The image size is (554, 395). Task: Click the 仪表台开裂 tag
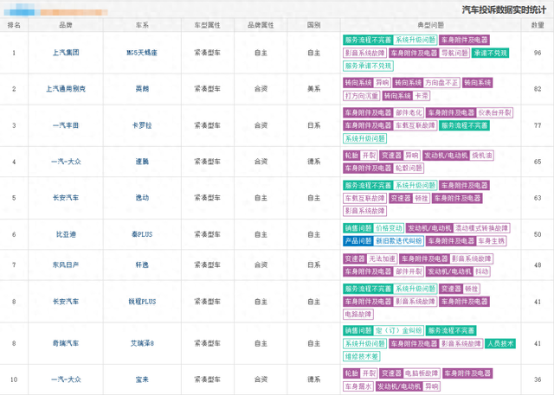494,113
